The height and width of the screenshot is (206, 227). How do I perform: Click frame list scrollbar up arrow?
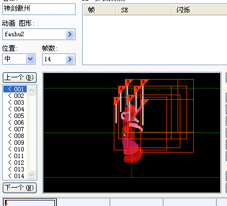point(32,90)
